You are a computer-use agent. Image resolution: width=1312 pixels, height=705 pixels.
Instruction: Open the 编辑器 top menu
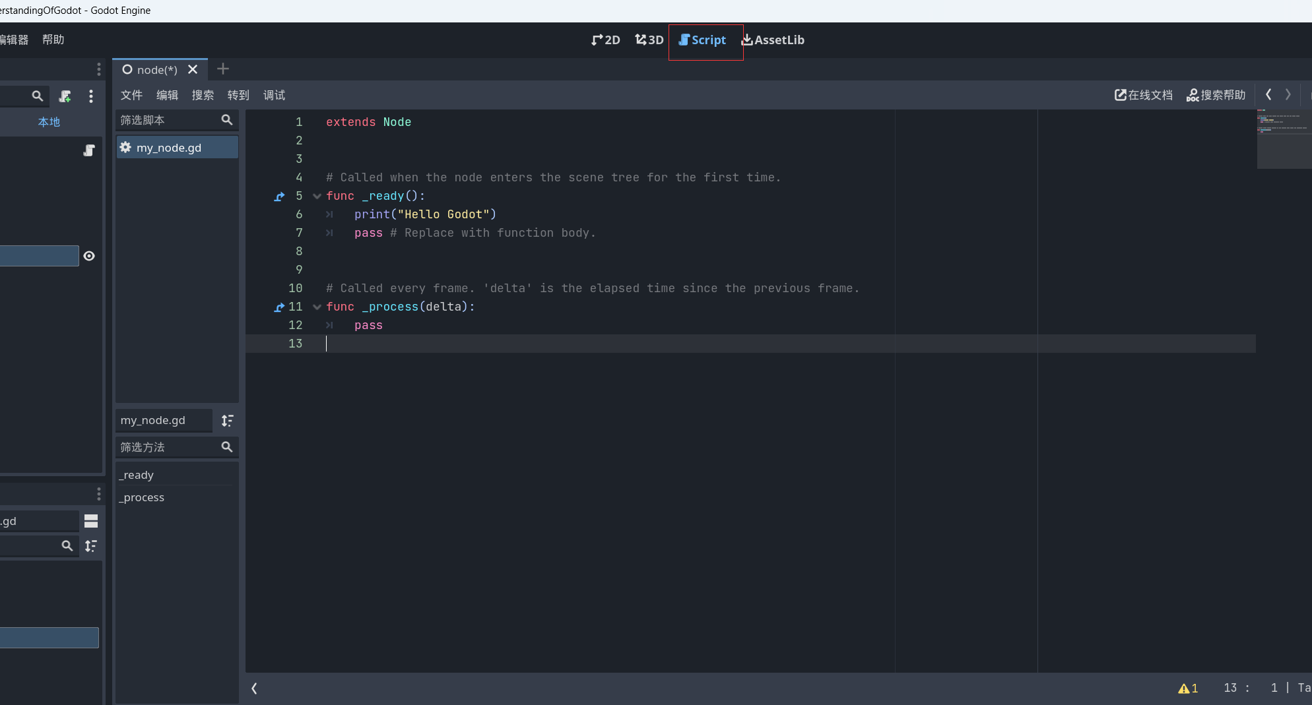(14, 40)
